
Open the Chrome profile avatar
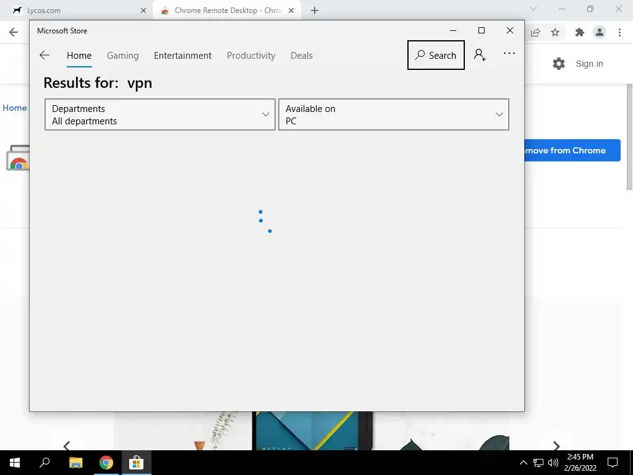[x=600, y=32]
